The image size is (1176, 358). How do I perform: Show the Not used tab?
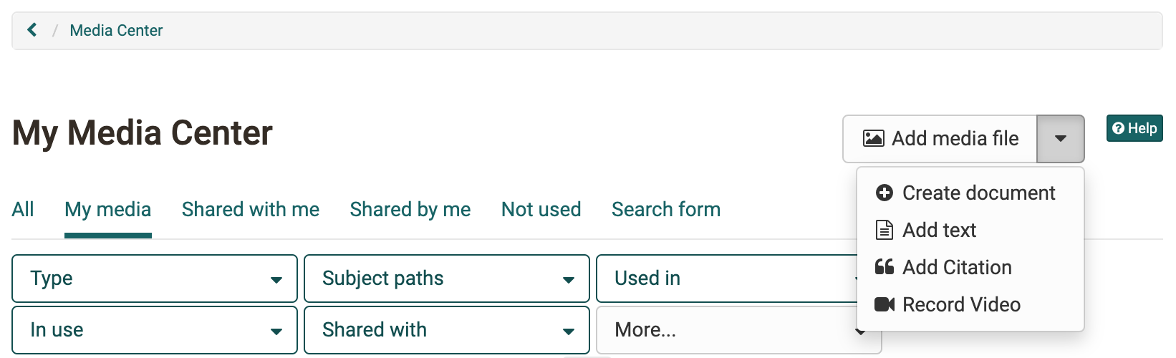(x=541, y=209)
